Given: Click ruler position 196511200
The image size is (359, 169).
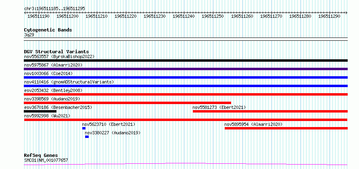Looking at the screenshot, I should (67, 16).
